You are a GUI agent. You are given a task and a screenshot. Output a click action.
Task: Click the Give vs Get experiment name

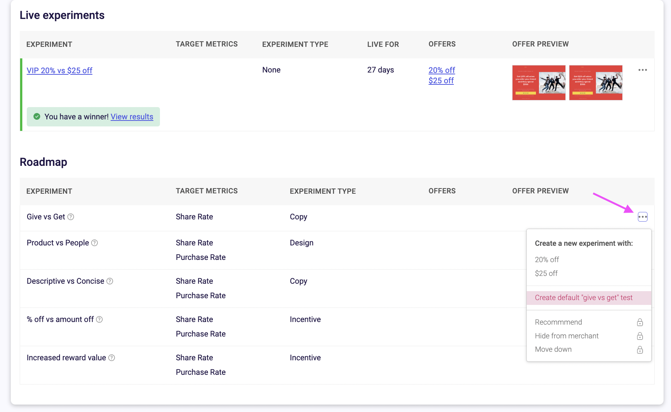coord(46,217)
